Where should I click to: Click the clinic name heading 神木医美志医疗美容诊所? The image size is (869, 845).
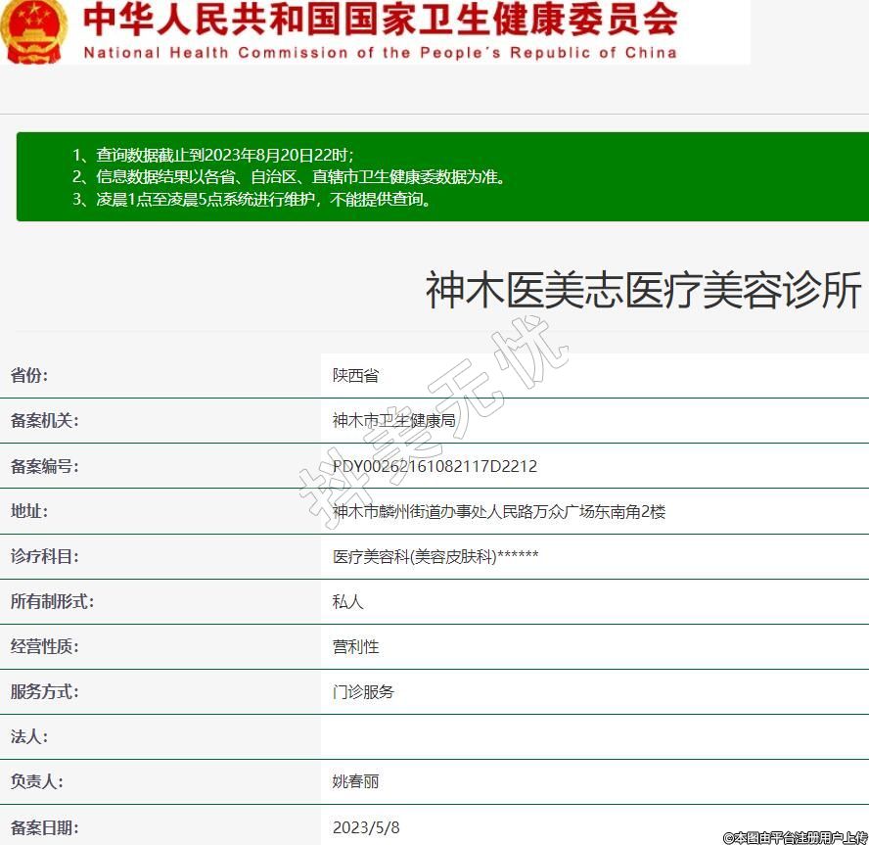[643, 292]
